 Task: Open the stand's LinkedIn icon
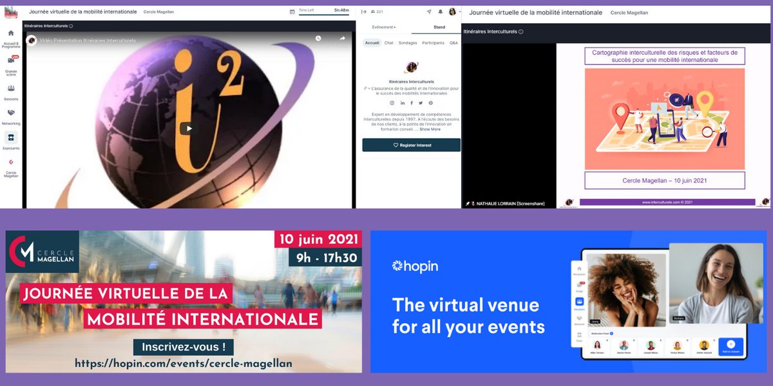coord(403,103)
